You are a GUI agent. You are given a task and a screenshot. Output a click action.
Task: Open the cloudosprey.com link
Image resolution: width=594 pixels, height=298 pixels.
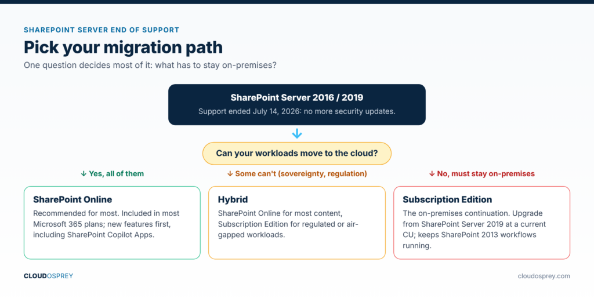[544, 276]
